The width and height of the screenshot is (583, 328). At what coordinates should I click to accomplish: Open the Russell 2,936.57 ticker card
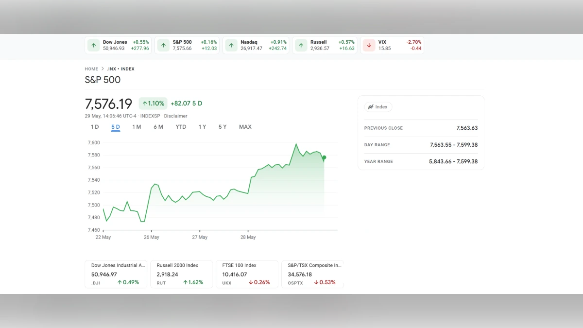tap(325, 45)
